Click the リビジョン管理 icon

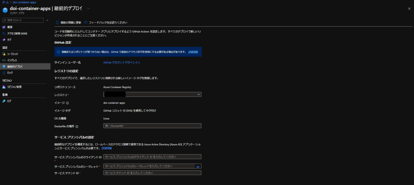coord(4,87)
